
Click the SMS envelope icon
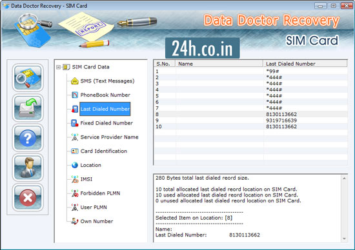(x=75, y=81)
